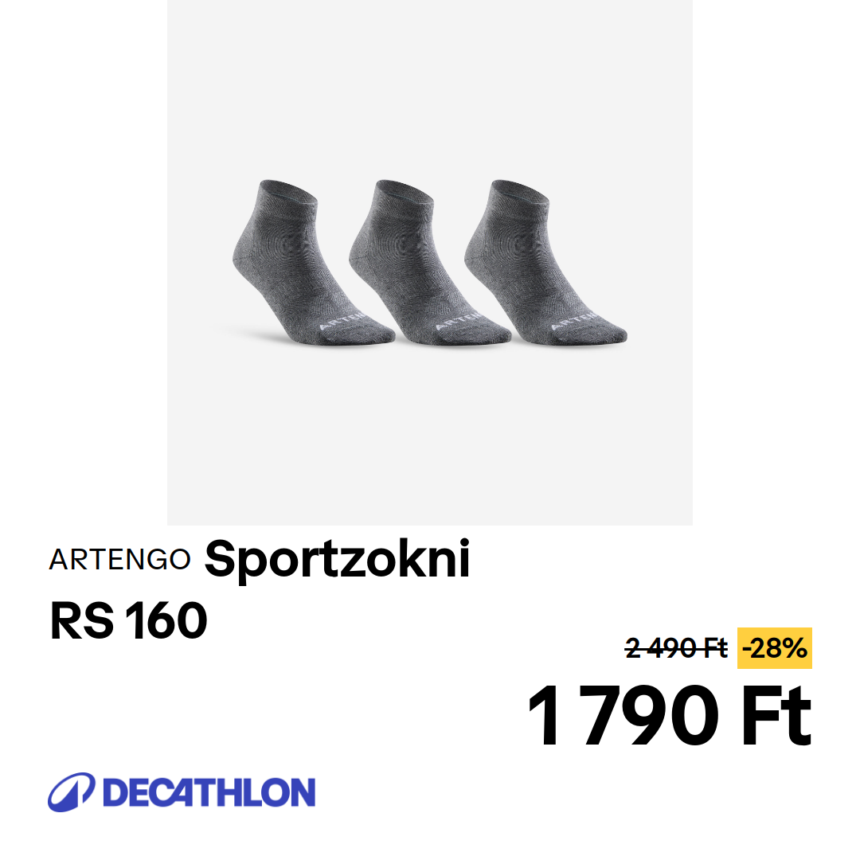Click the ARTENGO print on middle sock
The height and width of the screenshot is (860, 860).
[458, 321]
